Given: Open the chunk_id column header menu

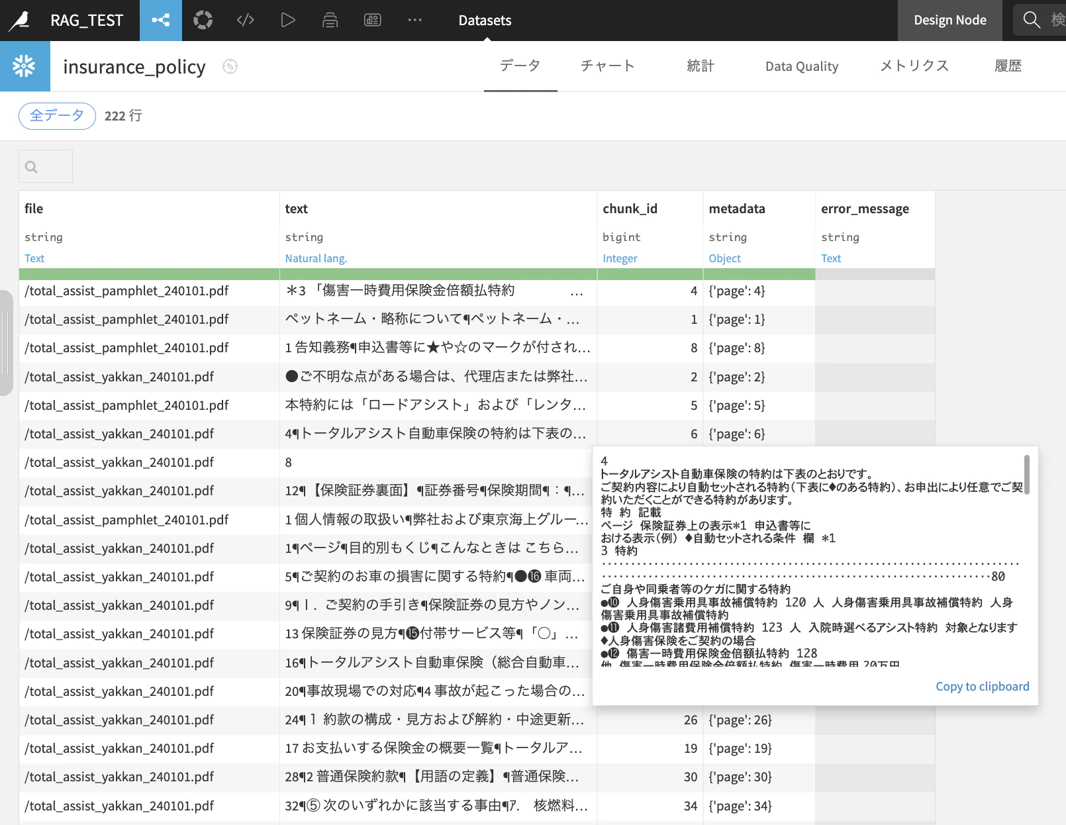Looking at the screenshot, I should click(630, 209).
